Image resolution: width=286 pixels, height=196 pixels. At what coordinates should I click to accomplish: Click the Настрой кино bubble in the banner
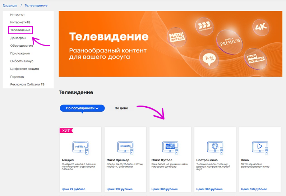click(x=204, y=26)
